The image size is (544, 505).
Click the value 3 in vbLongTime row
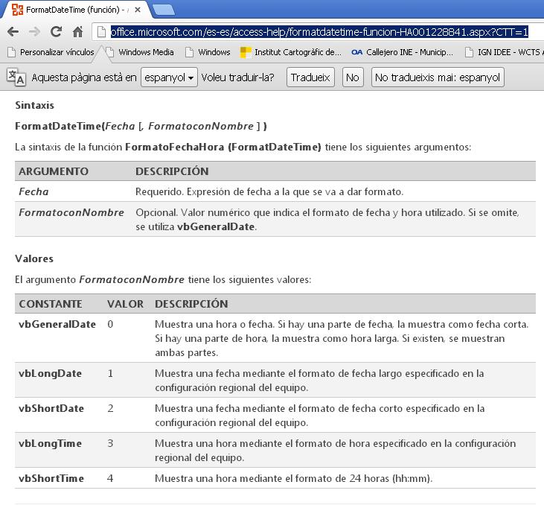(110, 443)
